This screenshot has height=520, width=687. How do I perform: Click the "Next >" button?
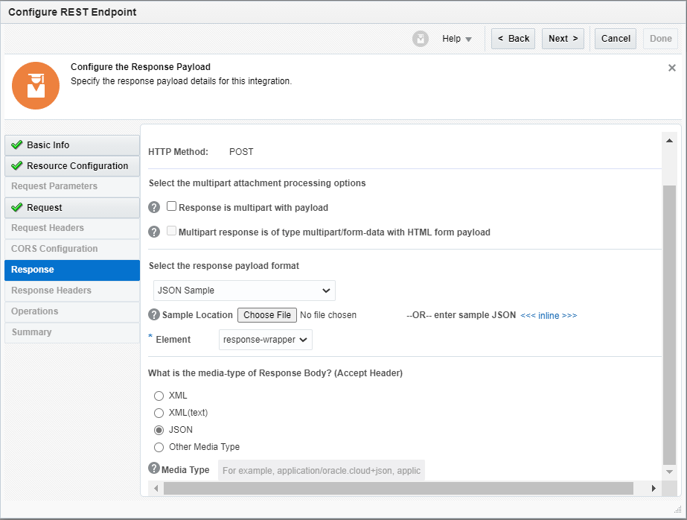[563, 38]
